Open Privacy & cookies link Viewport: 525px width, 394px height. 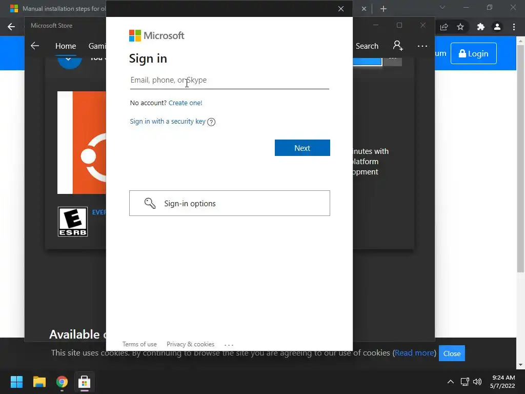pos(190,344)
